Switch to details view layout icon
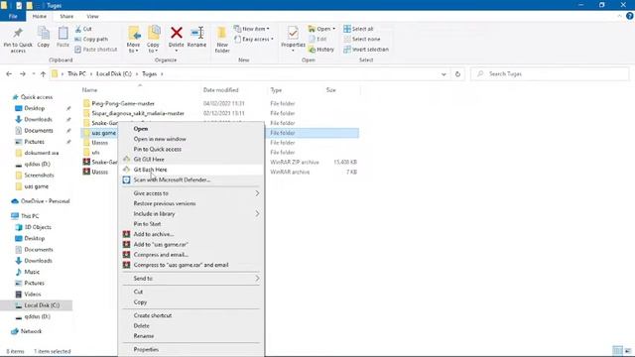 (617, 350)
